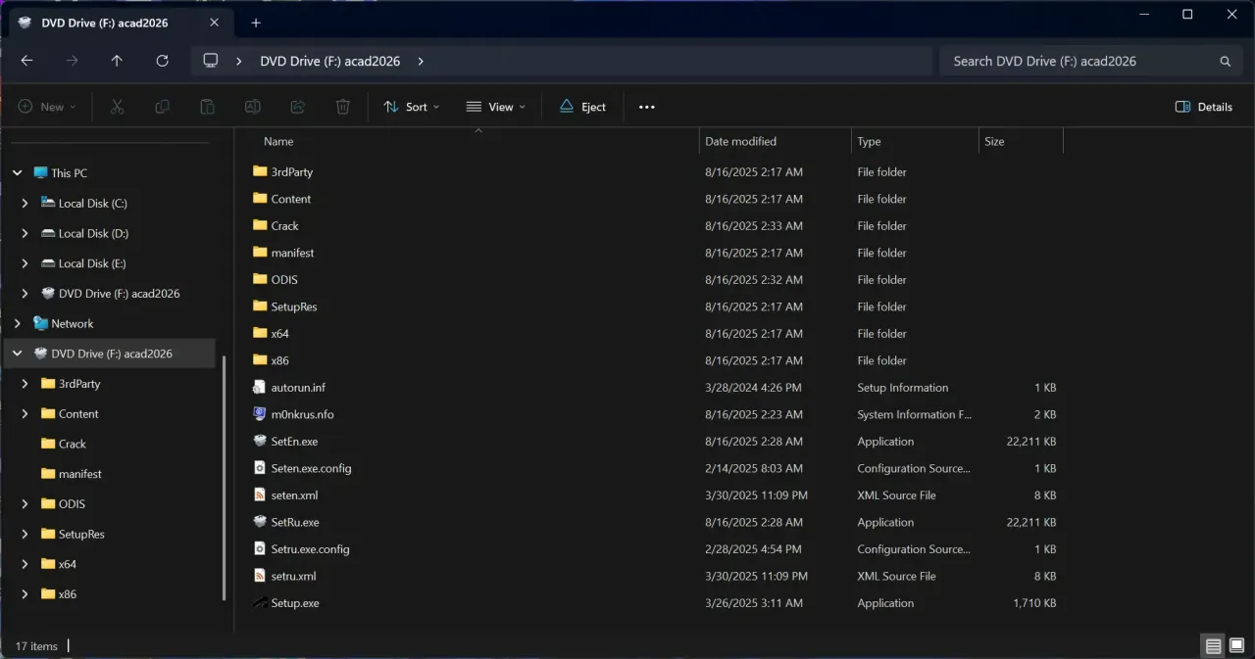Expand the ODIS folder in sidebar
The width and height of the screenshot is (1255, 659).
[x=25, y=504]
